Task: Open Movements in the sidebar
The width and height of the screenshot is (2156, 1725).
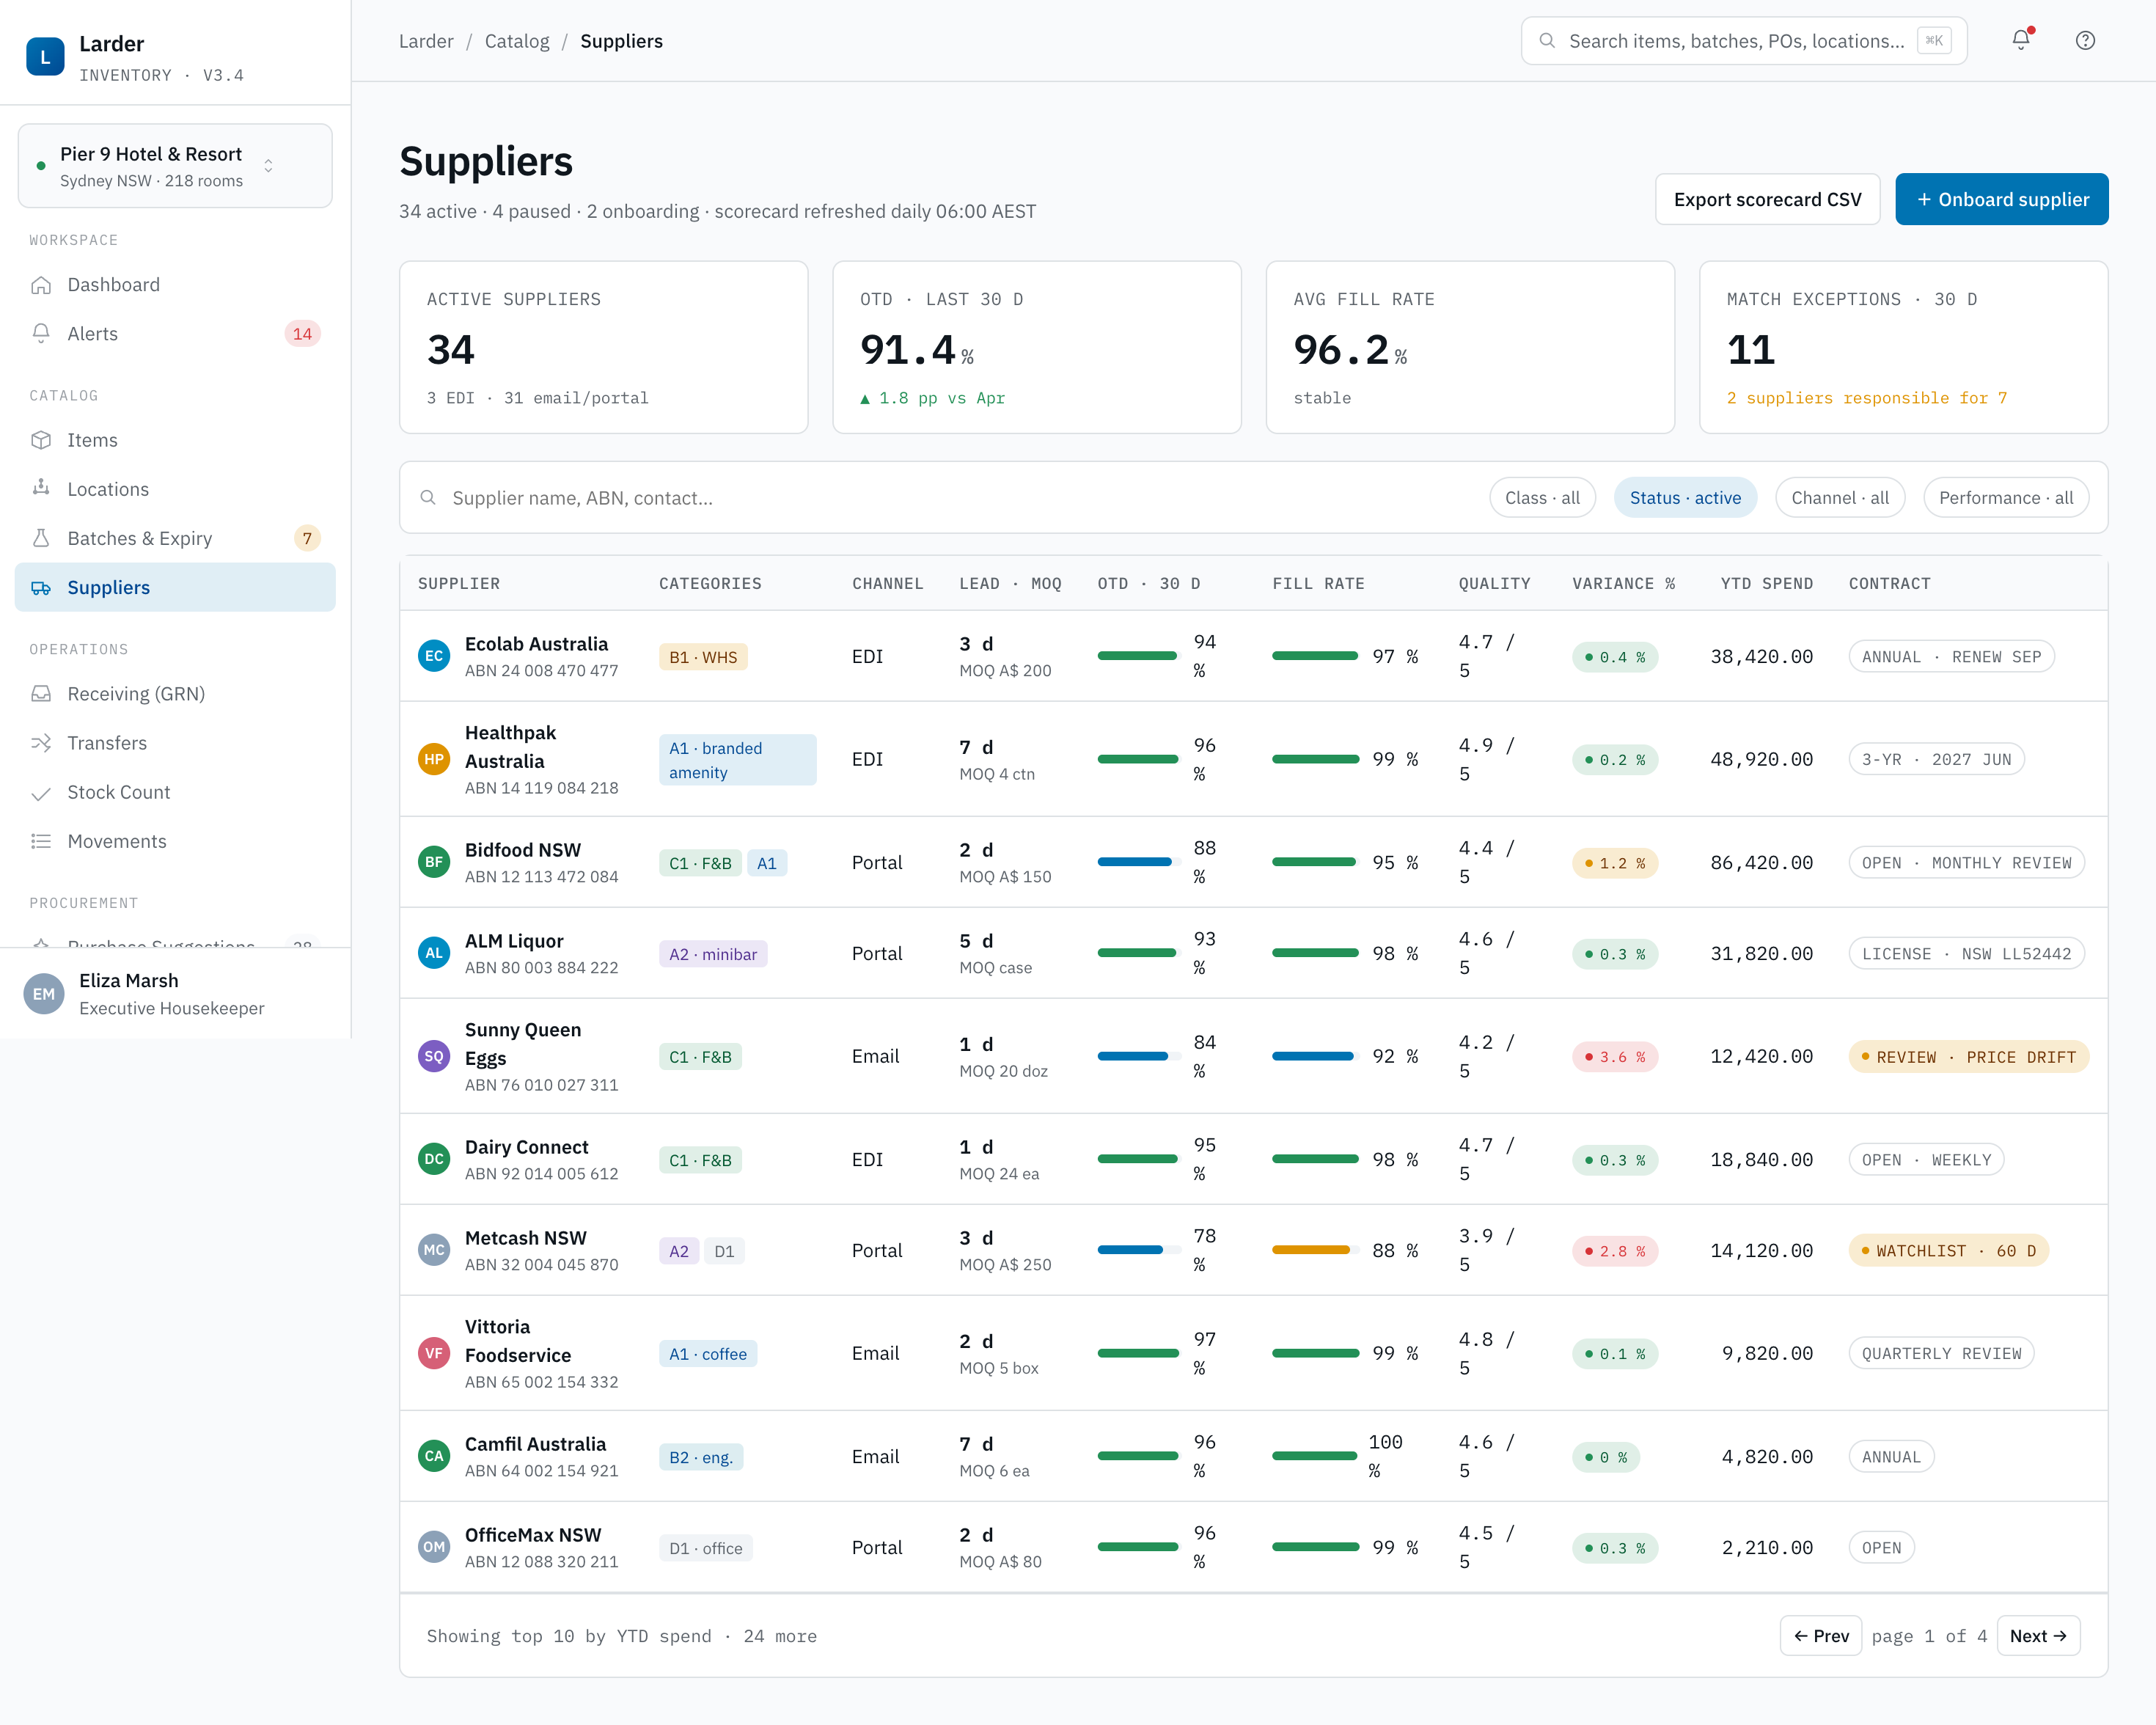Action: click(175, 841)
